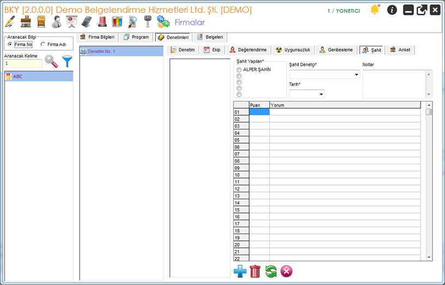Select the fourth Şahit Yapılan radio button
This screenshot has height=285, width=445.
[x=239, y=88]
